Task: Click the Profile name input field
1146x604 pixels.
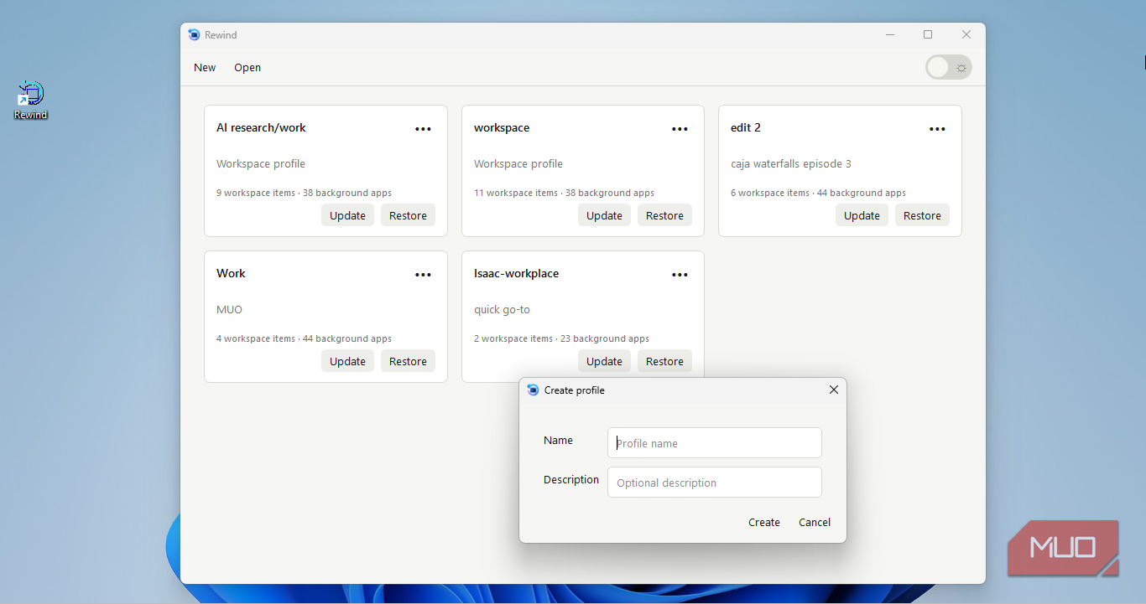Action: pos(715,443)
